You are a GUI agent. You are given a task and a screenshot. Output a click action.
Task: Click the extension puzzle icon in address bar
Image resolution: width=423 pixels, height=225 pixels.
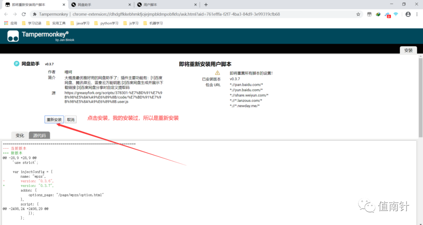[34, 14]
